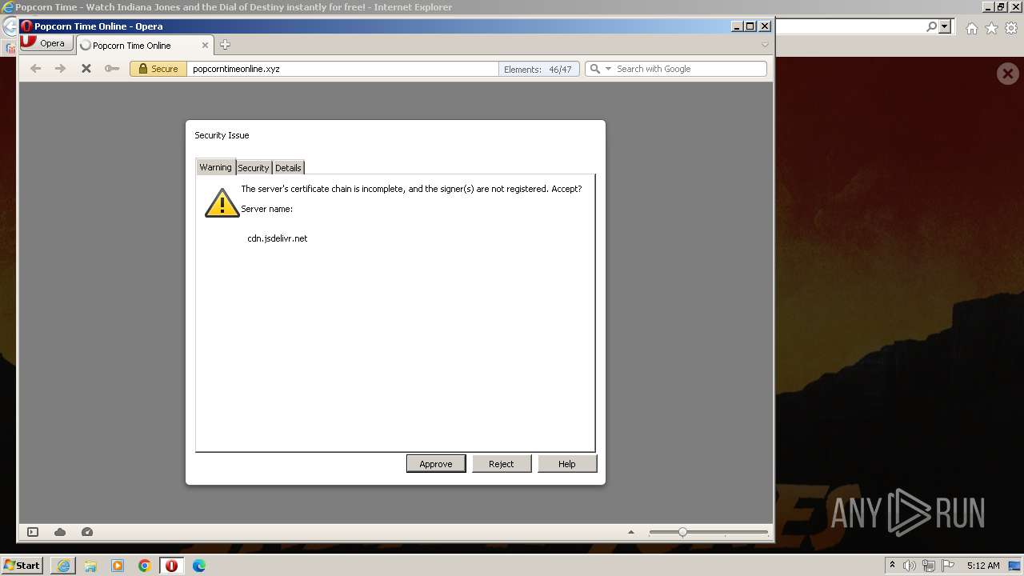1024x576 pixels.
Task: Open Internet Explorer Home icon
Action: tap(971, 28)
